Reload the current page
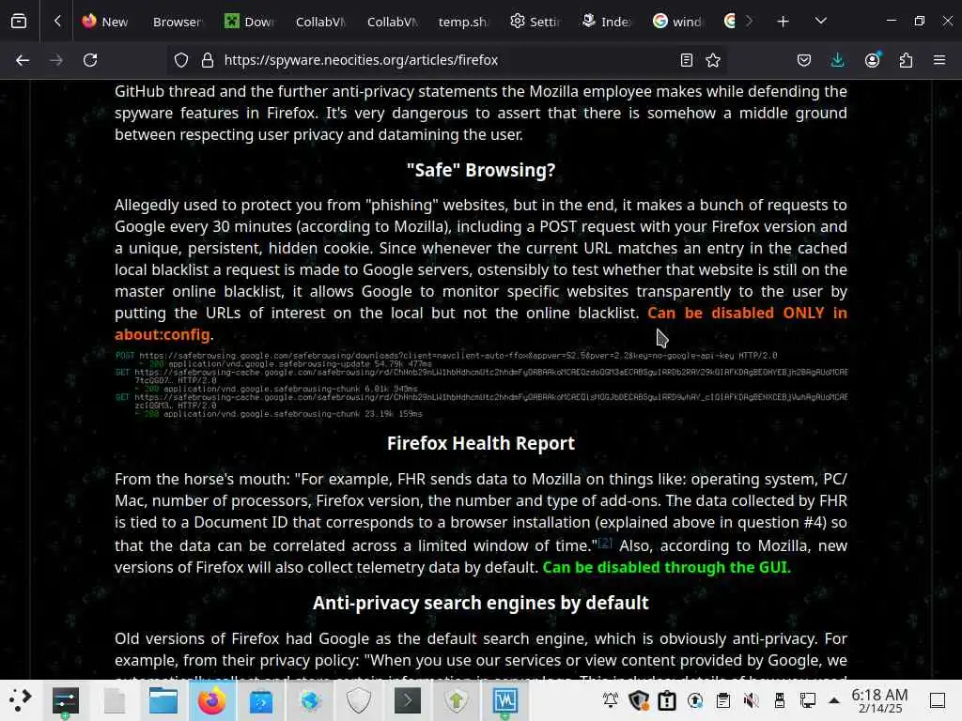Image resolution: width=962 pixels, height=721 pixels. pos(90,60)
